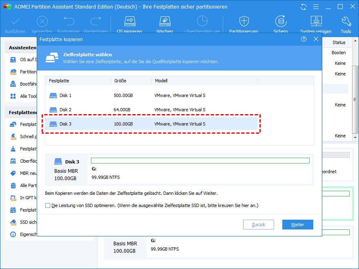Click the Verwerfen toolbar icon
359x269 pixels.
point(42,22)
